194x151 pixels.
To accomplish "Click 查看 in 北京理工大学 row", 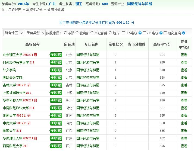I will coord(184,55).
